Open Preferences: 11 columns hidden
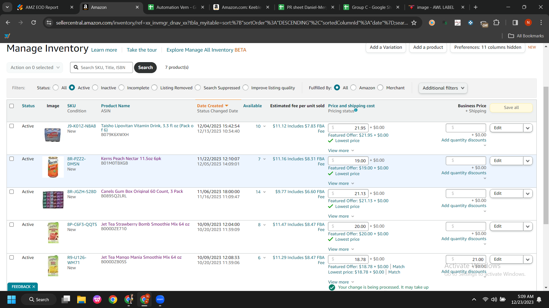 (x=488, y=47)
